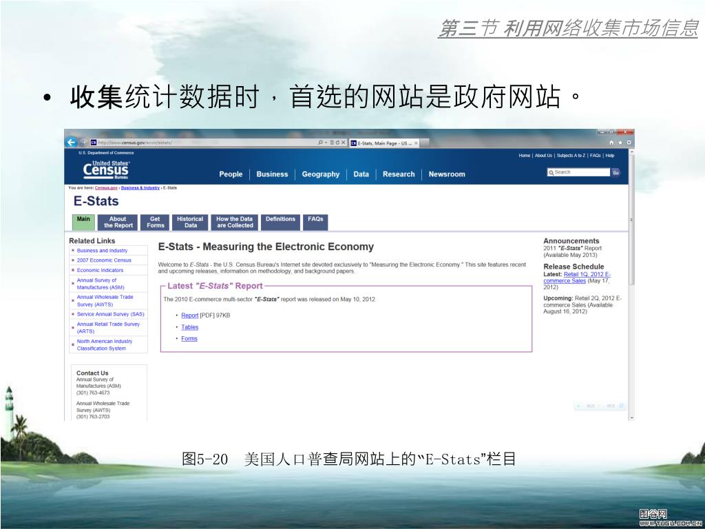Viewport: 705px width, 529px height.
Task: Click the Home link in top bar
Action: (x=524, y=156)
